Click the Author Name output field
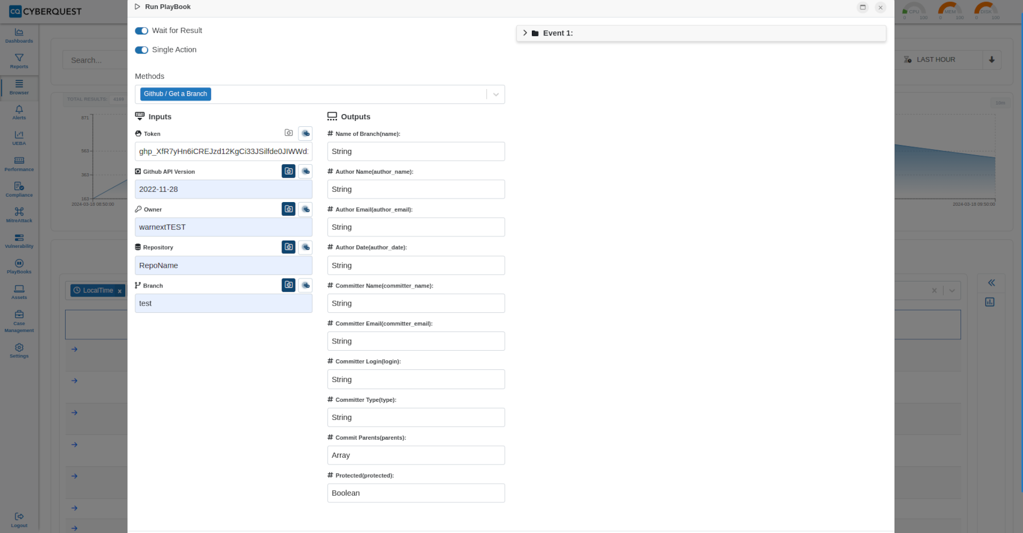This screenshot has width=1023, height=533. click(416, 189)
